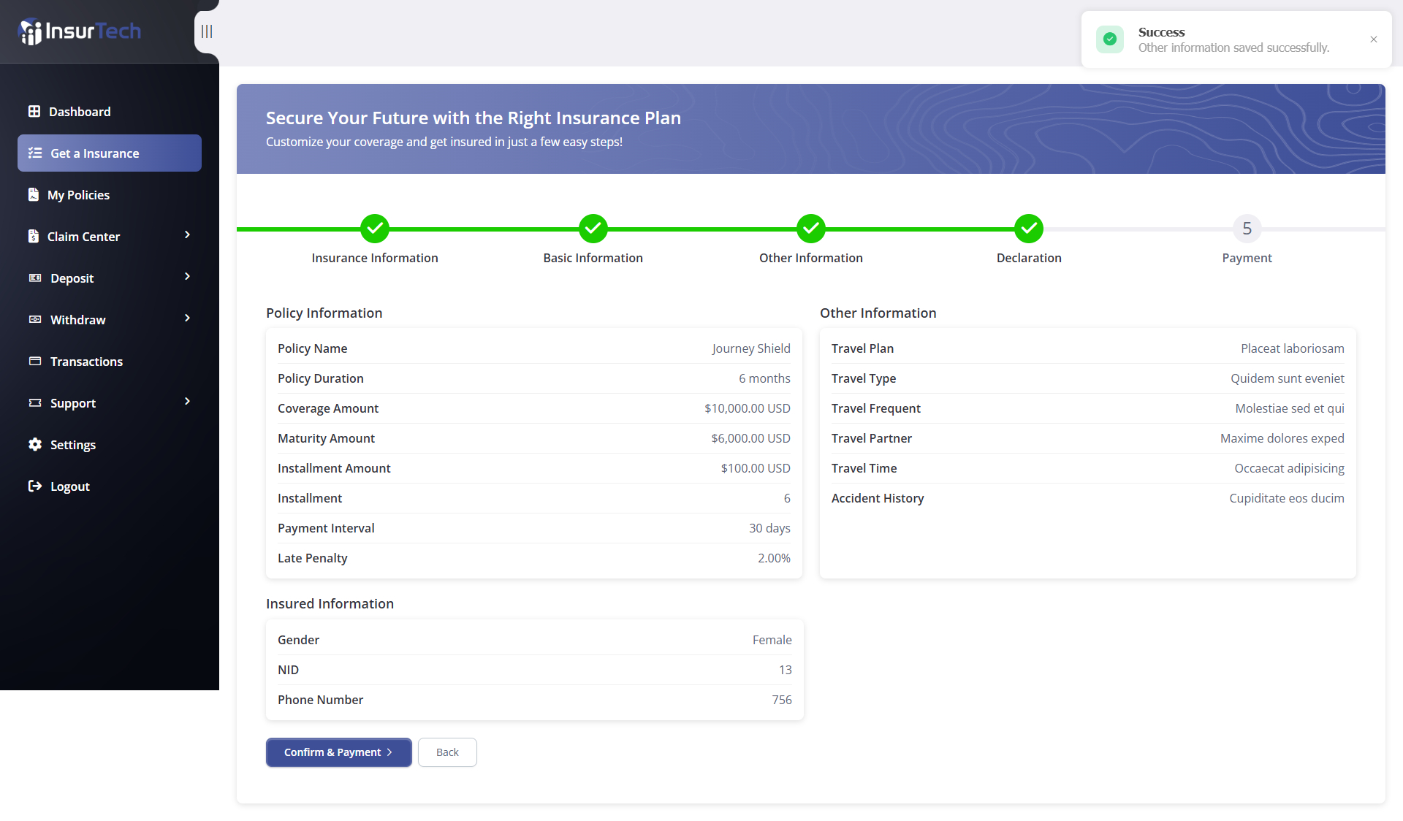Screen dimensions: 1403x821
Task: Expand the Claim Center submenu chevron
Action: 188,235
